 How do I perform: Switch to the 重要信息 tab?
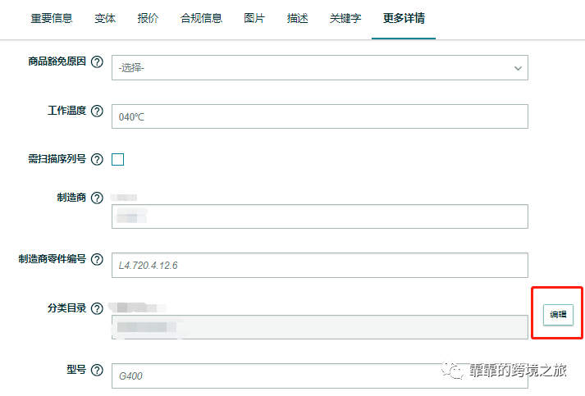pyautogui.click(x=52, y=18)
